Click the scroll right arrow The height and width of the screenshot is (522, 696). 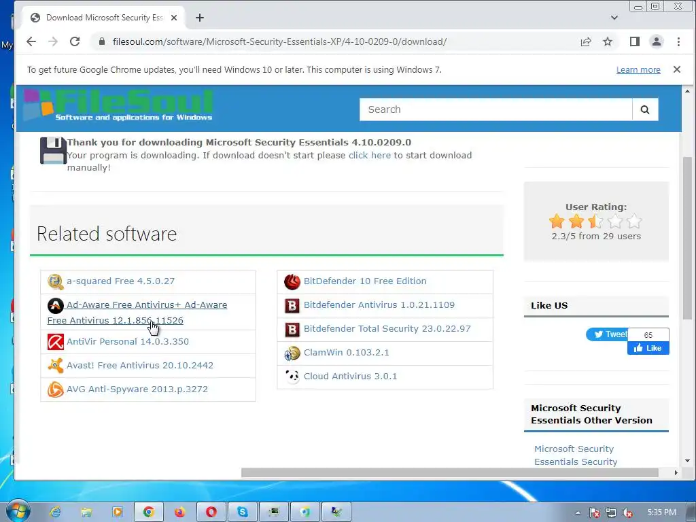click(x=676, y=473)
